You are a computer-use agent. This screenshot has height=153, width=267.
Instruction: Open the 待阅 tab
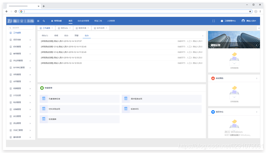point(56,36)
